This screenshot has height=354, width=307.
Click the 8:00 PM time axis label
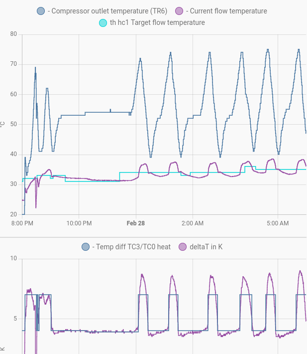click(x=22, y=223)
